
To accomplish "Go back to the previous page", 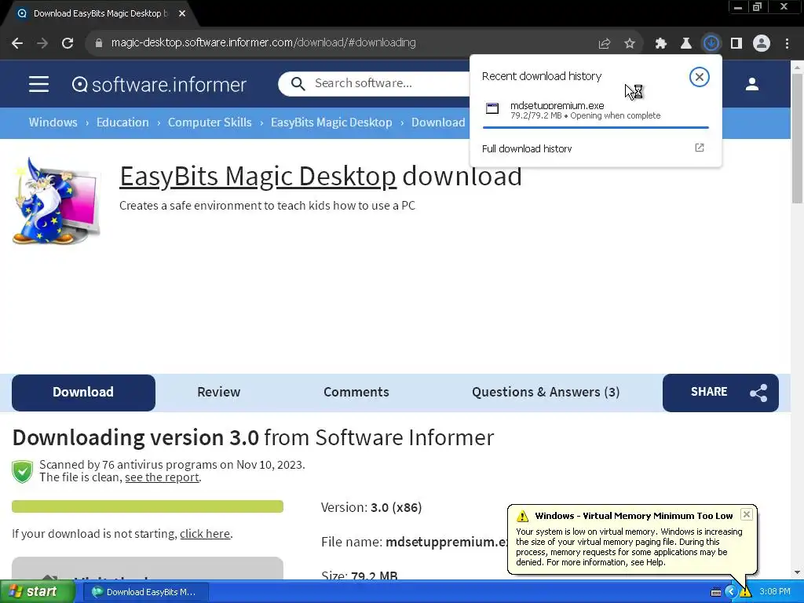I will (x=17, y=43).
